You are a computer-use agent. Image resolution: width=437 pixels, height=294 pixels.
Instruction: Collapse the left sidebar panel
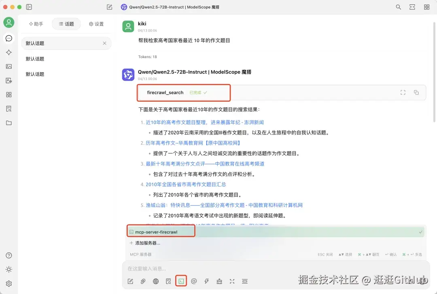[x=29, y=7]
